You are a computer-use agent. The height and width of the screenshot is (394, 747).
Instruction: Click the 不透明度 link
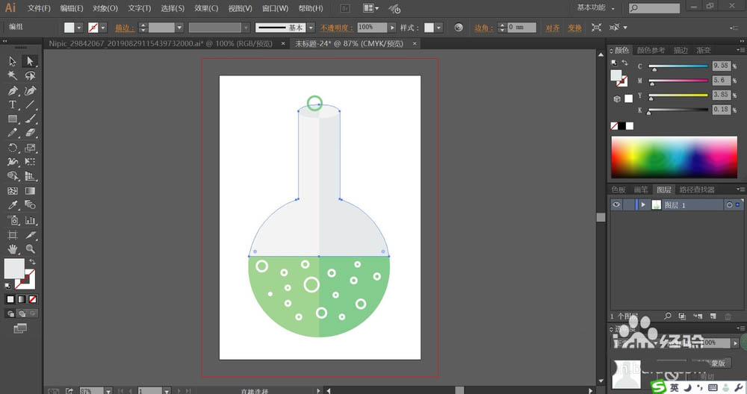(336, 28)
